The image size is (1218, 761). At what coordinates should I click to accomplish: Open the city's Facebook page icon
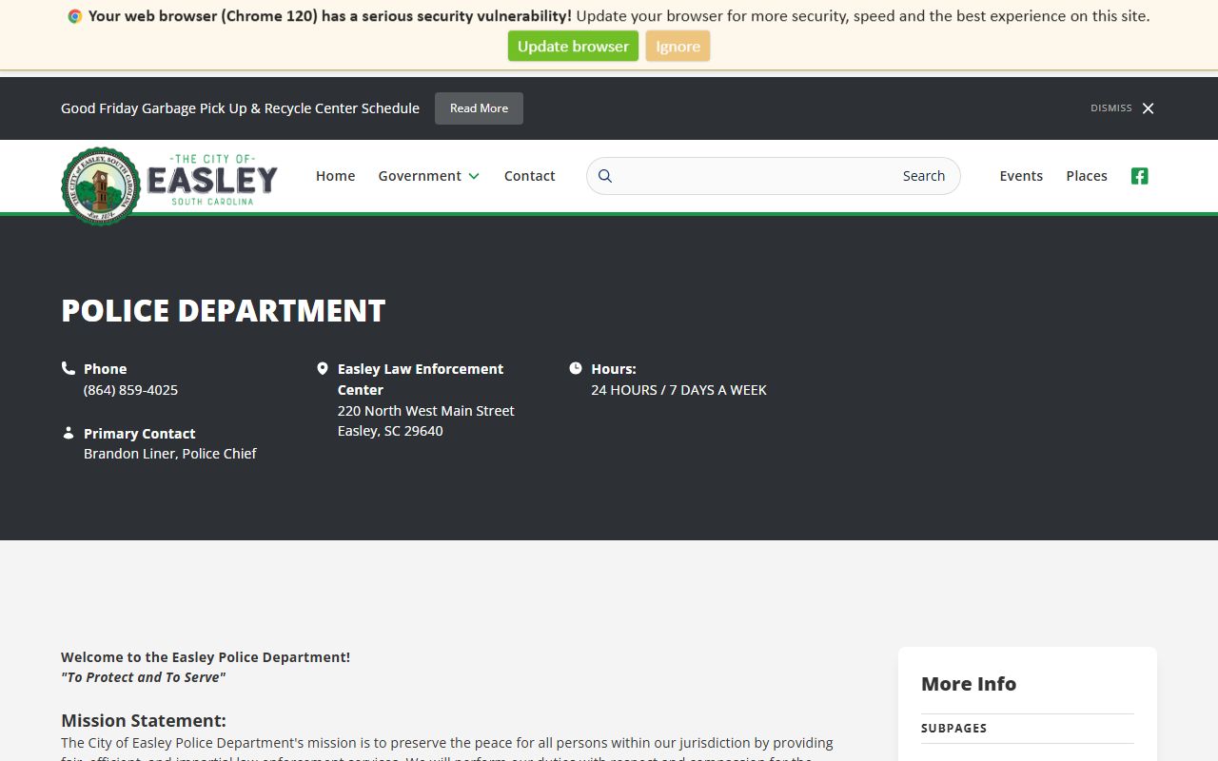pos(1139,176)
